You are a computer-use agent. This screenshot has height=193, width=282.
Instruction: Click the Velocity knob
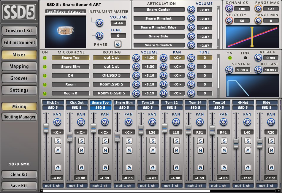(x=229, y=20)
